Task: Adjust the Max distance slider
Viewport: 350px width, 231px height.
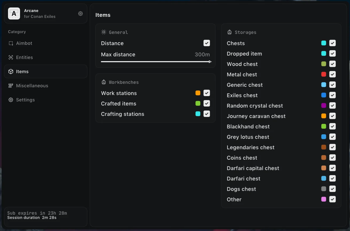Action: click(x=156, y=62)
